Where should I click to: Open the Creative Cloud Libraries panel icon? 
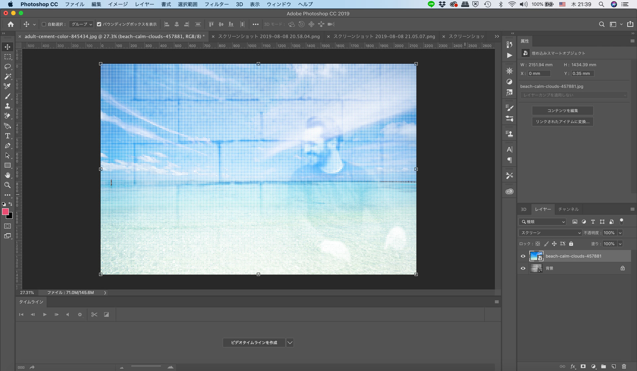(x=509, y=192)
